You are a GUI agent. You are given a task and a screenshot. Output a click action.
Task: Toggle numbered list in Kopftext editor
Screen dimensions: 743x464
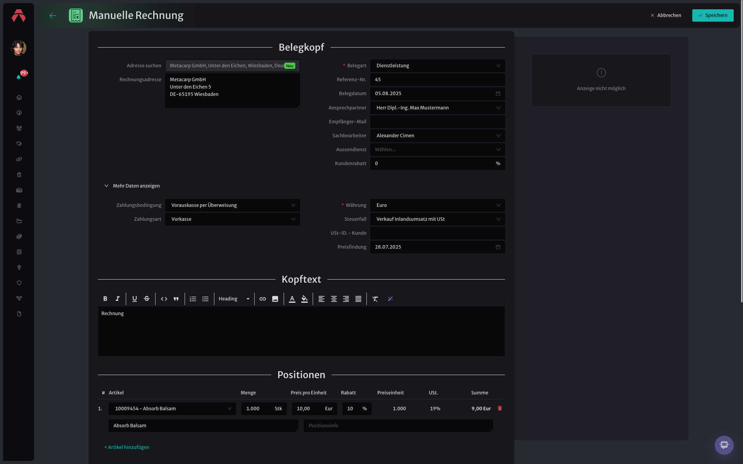(193, 299)
